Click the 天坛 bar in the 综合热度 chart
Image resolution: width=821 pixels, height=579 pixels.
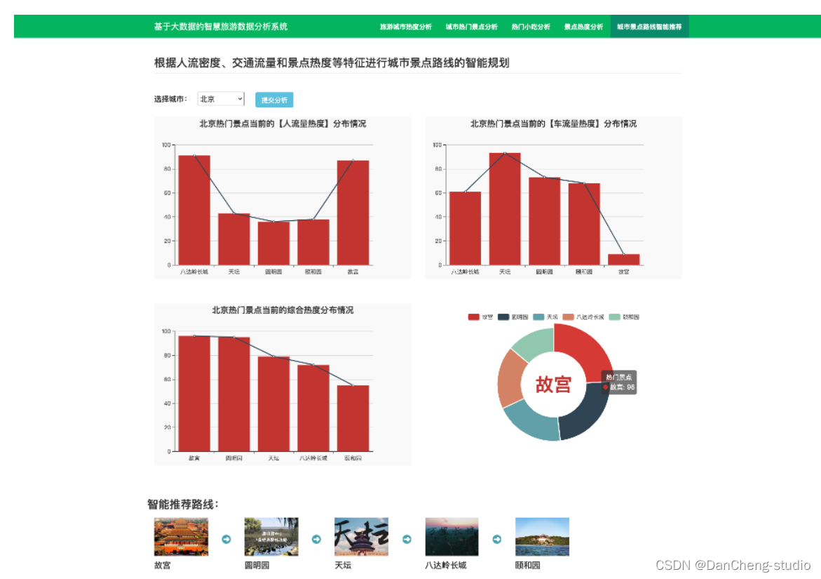click(x=273, y=404)
